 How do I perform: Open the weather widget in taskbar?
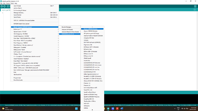7,109
